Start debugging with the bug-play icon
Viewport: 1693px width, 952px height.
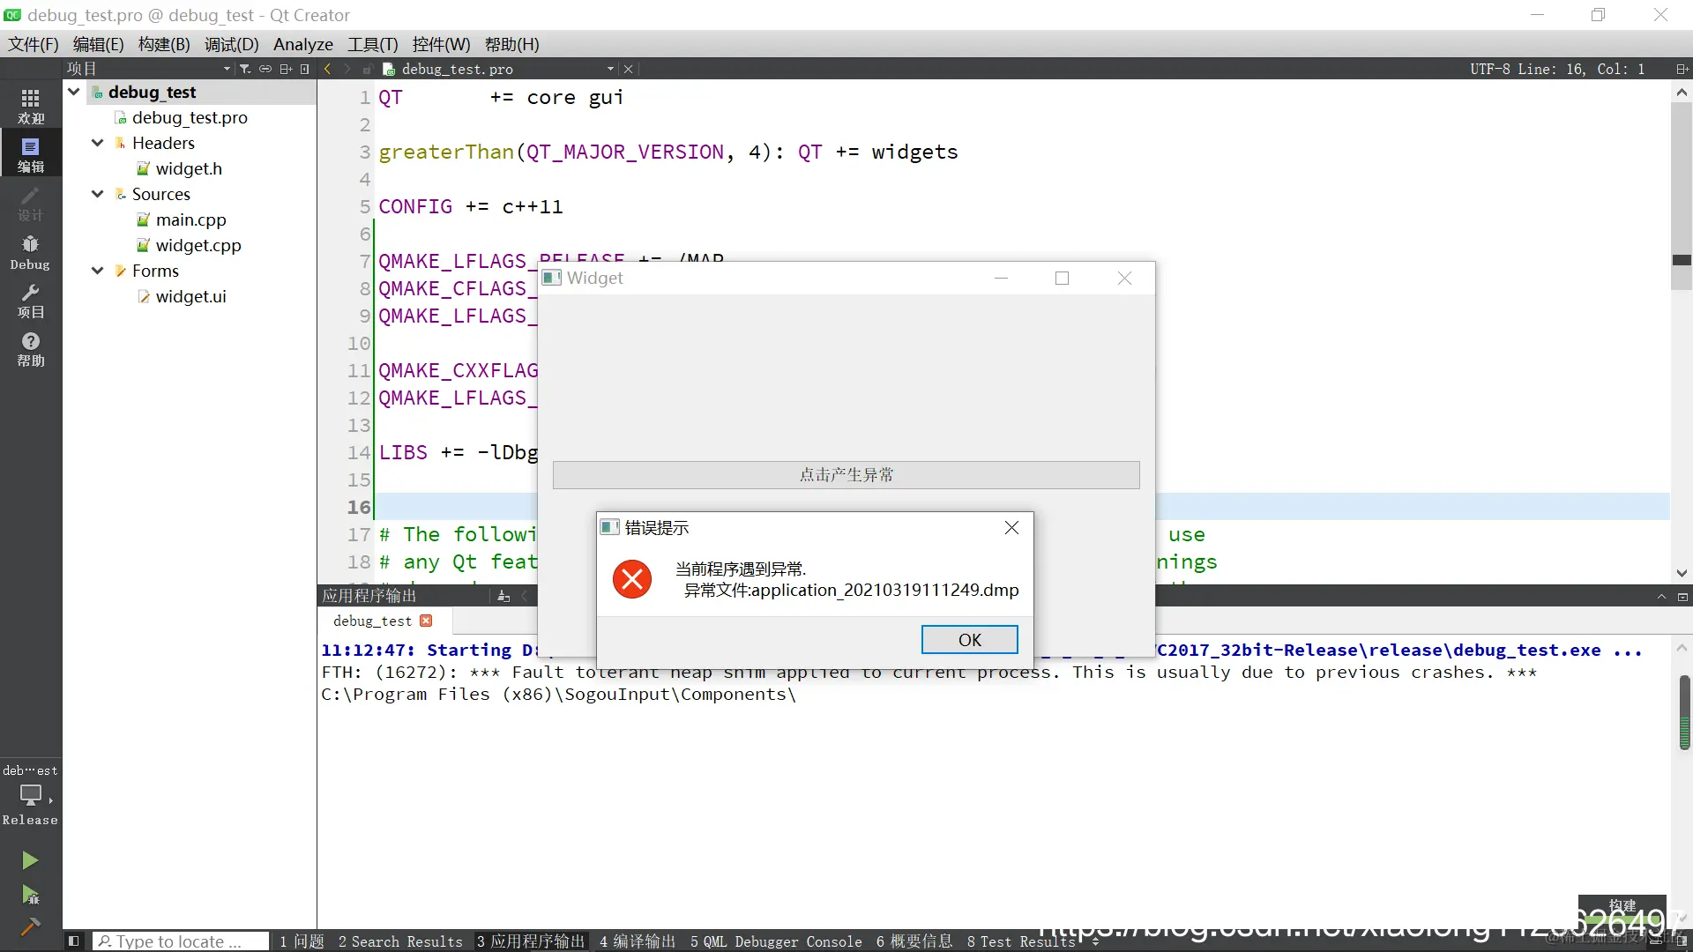tap(30, 896)
